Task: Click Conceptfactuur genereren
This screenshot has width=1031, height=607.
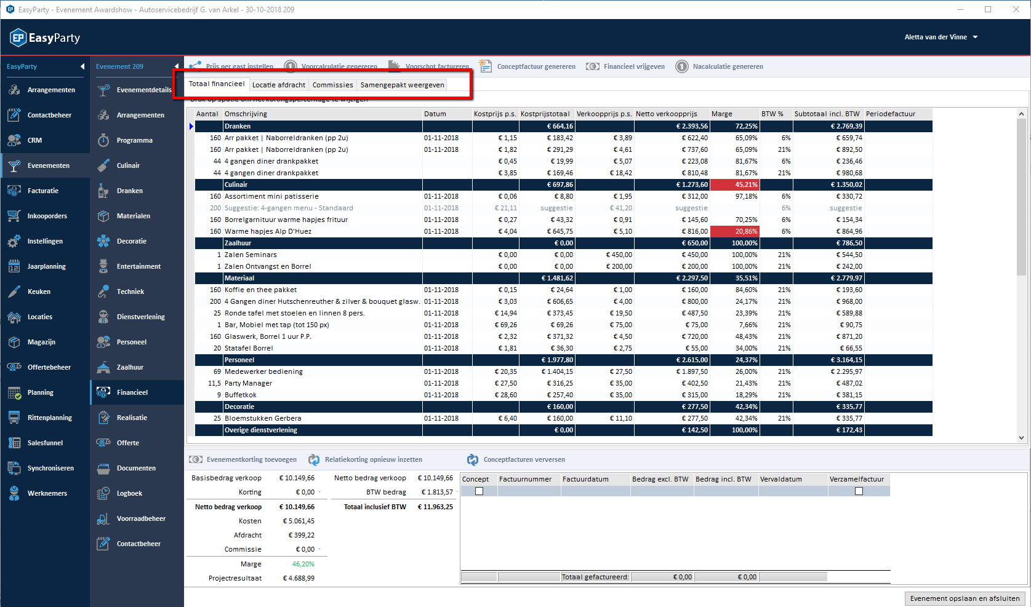Action: 528,66
